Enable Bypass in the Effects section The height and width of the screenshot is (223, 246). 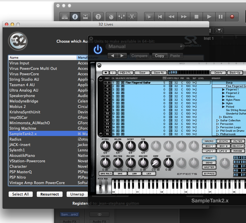pos(209,173)
